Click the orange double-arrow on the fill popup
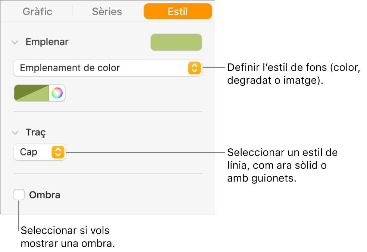 pos(194,68)
